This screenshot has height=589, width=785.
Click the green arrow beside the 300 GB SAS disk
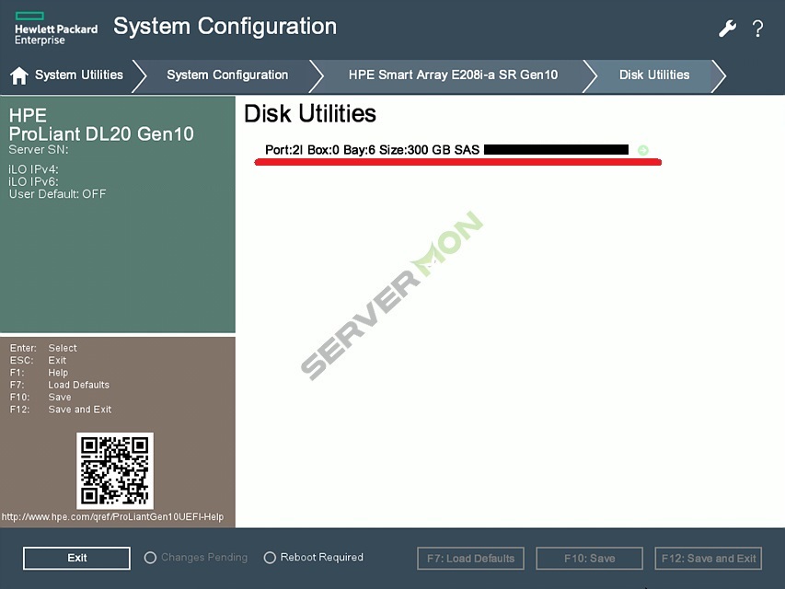click(x=643, y=150)
